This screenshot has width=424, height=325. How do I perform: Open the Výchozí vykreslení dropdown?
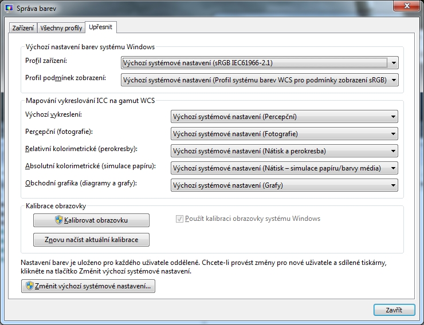(284, 117)
